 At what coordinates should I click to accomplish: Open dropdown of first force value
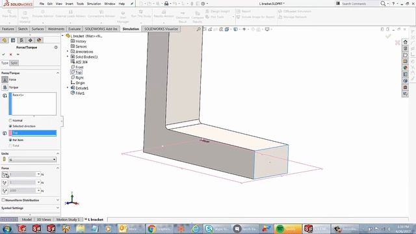pos(38,174)
